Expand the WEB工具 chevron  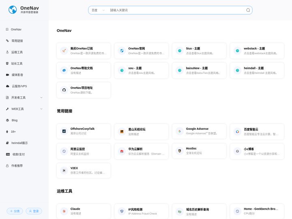point(41,109)
